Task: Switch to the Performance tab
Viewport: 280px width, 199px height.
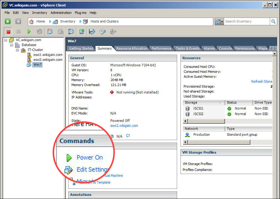Action: [161, 48]
